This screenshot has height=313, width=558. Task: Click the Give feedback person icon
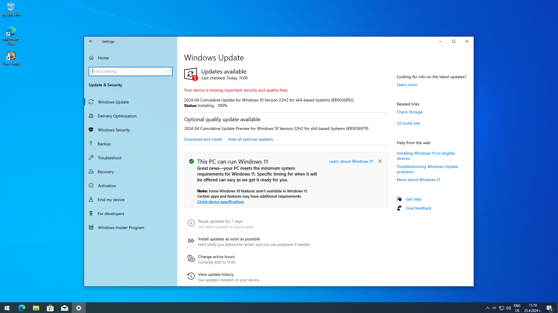tap(399, 208)
